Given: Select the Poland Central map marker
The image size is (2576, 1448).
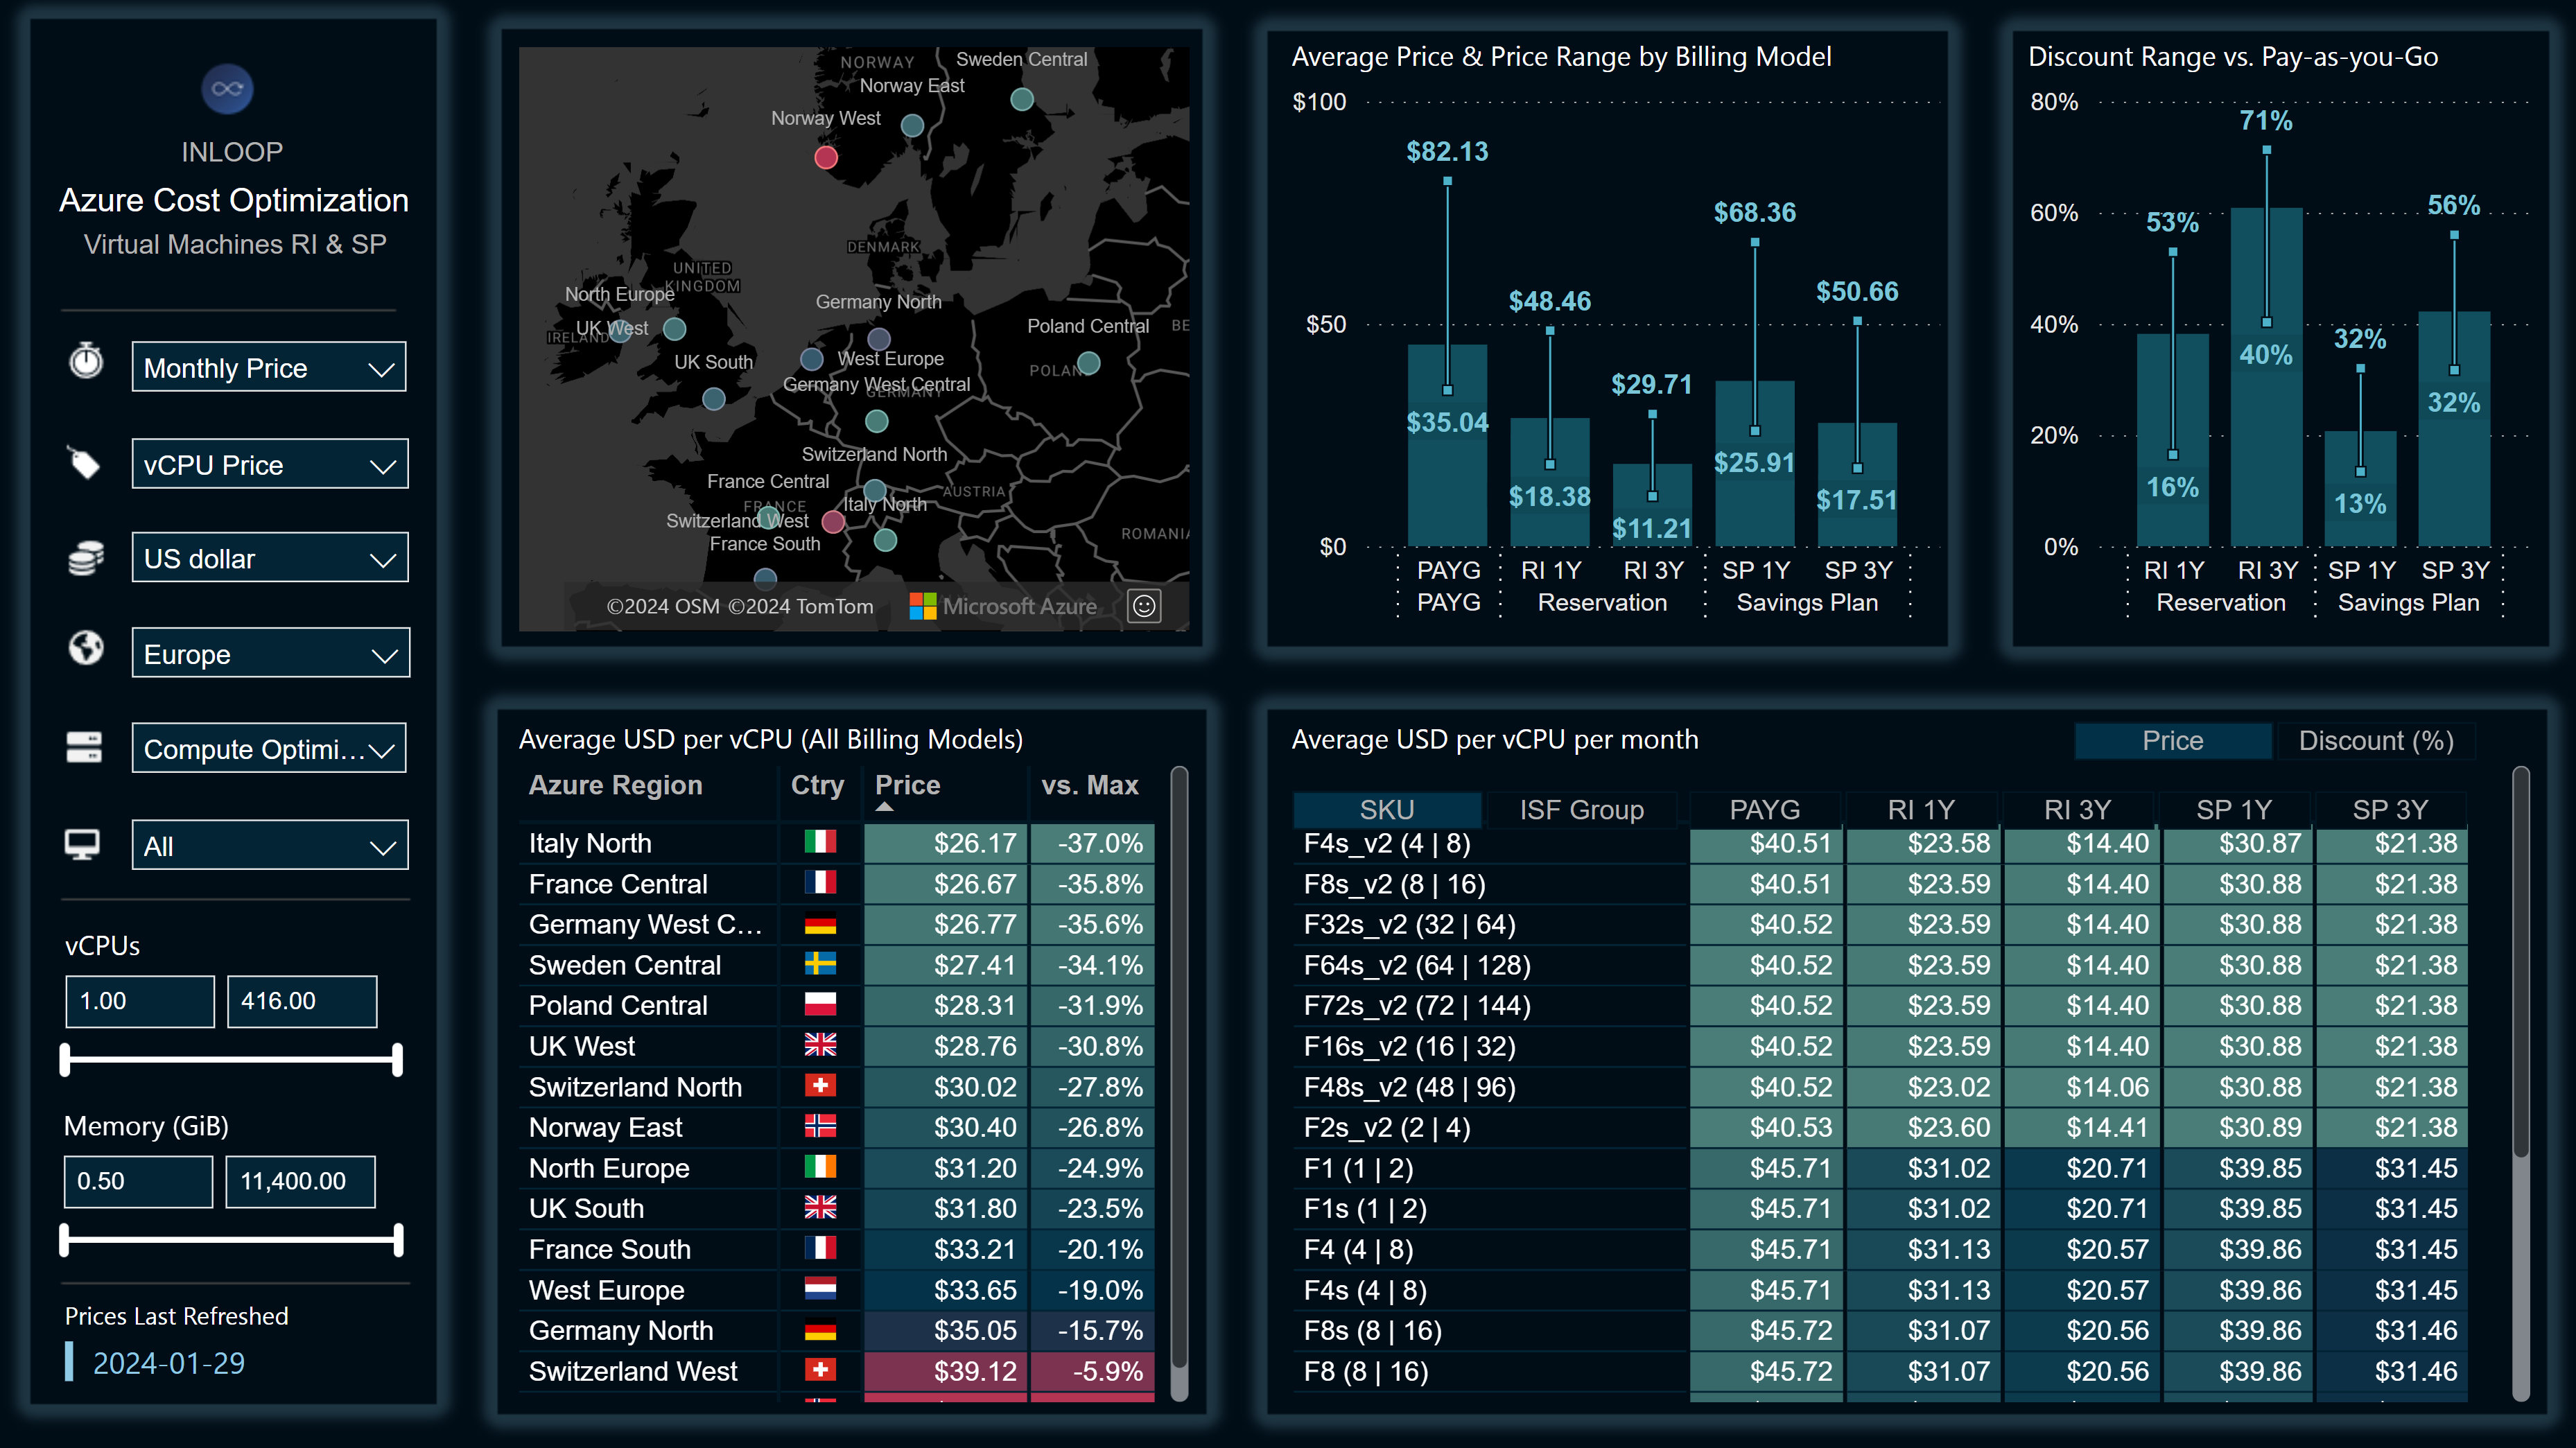Looking at the screenshot, I should tap(1089, 363).
